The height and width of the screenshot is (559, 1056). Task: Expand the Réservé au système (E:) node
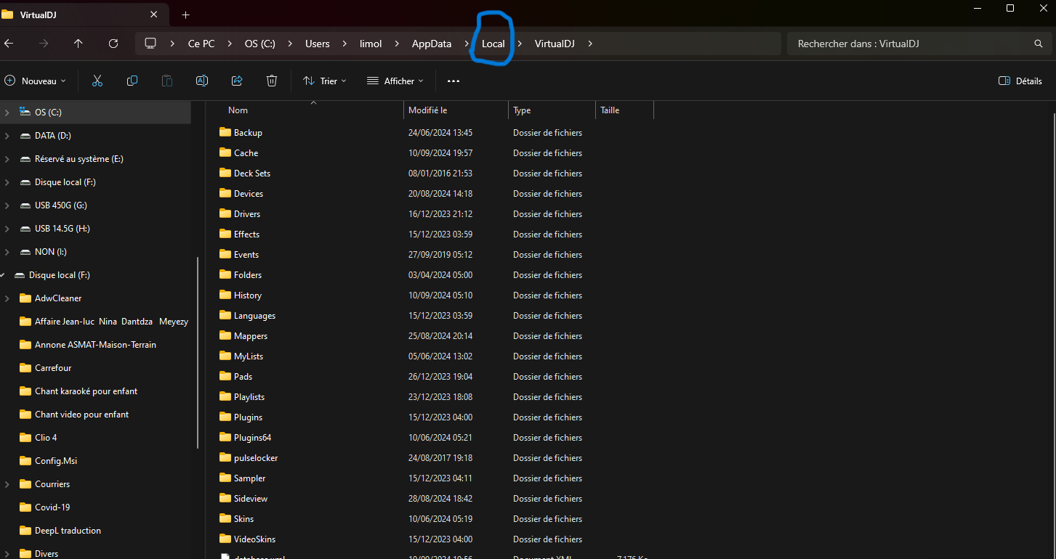tap(7, 159)
